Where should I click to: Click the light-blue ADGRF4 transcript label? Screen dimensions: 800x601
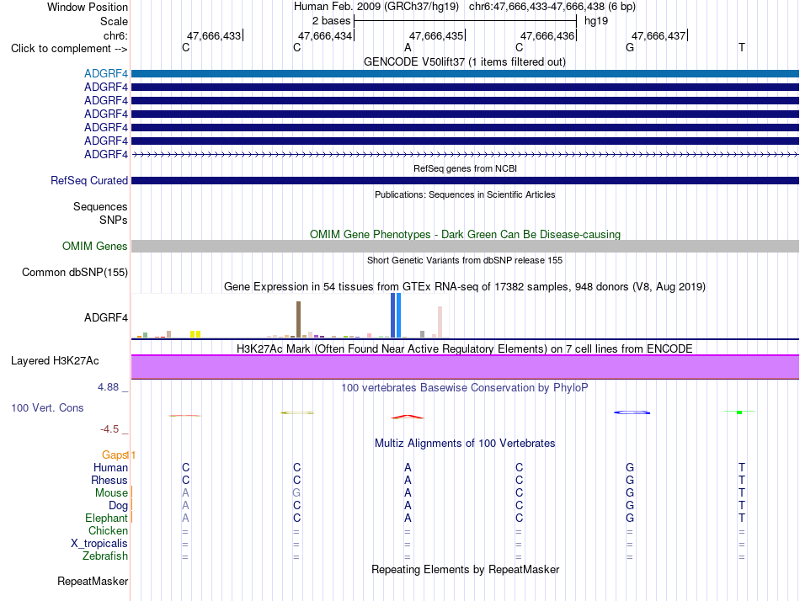click(x=106, y=73)
